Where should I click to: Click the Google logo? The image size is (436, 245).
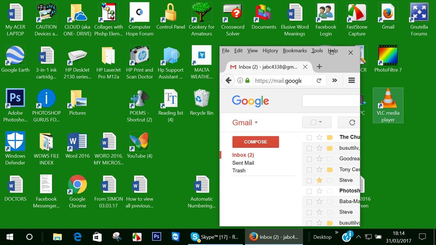pyautogui.click(x=250, y=101)
